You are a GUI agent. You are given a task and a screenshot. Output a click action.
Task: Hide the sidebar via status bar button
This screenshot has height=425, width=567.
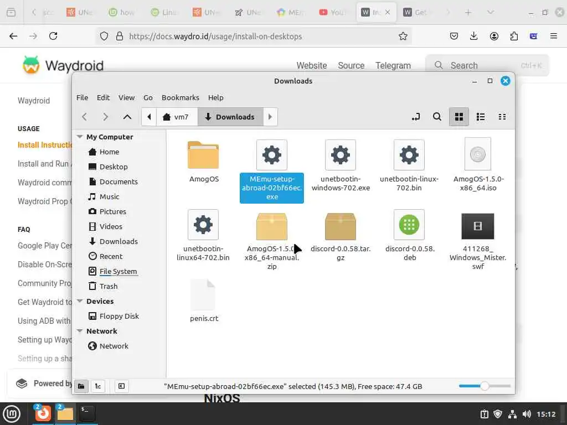tap(121, 386)
